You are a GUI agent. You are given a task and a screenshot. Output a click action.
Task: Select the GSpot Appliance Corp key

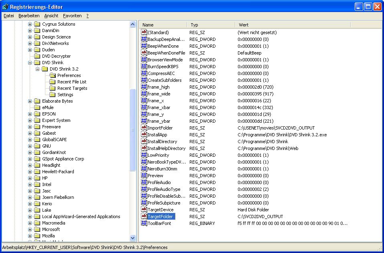pos(63,159)
